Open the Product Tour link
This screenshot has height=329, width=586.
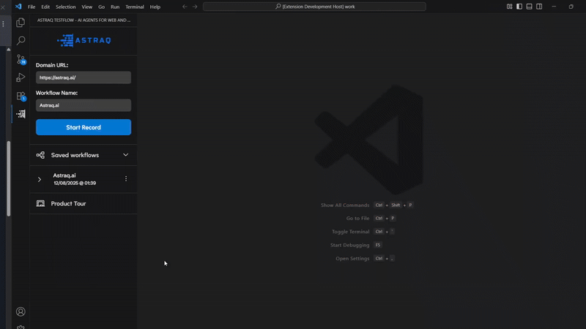68,203
